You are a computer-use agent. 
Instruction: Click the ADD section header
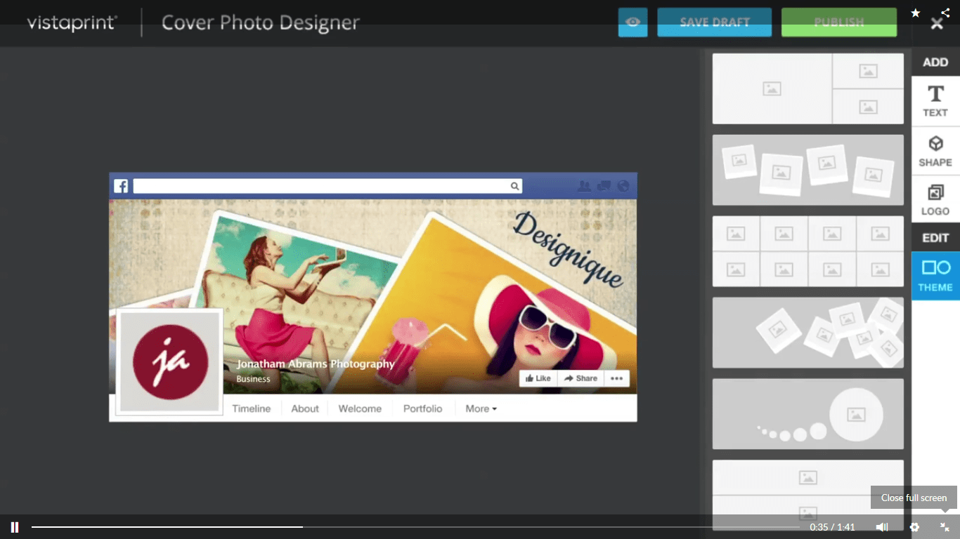pos(935,62)
